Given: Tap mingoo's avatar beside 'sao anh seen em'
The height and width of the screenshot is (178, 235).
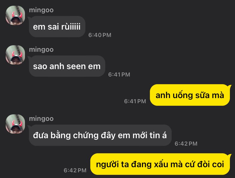Looking at the screenshot, I should click(15, 55).
